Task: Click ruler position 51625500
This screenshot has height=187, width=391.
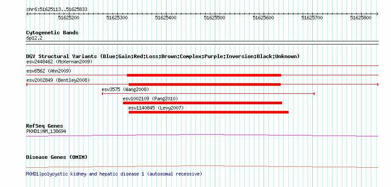Action: click(215, 18)
